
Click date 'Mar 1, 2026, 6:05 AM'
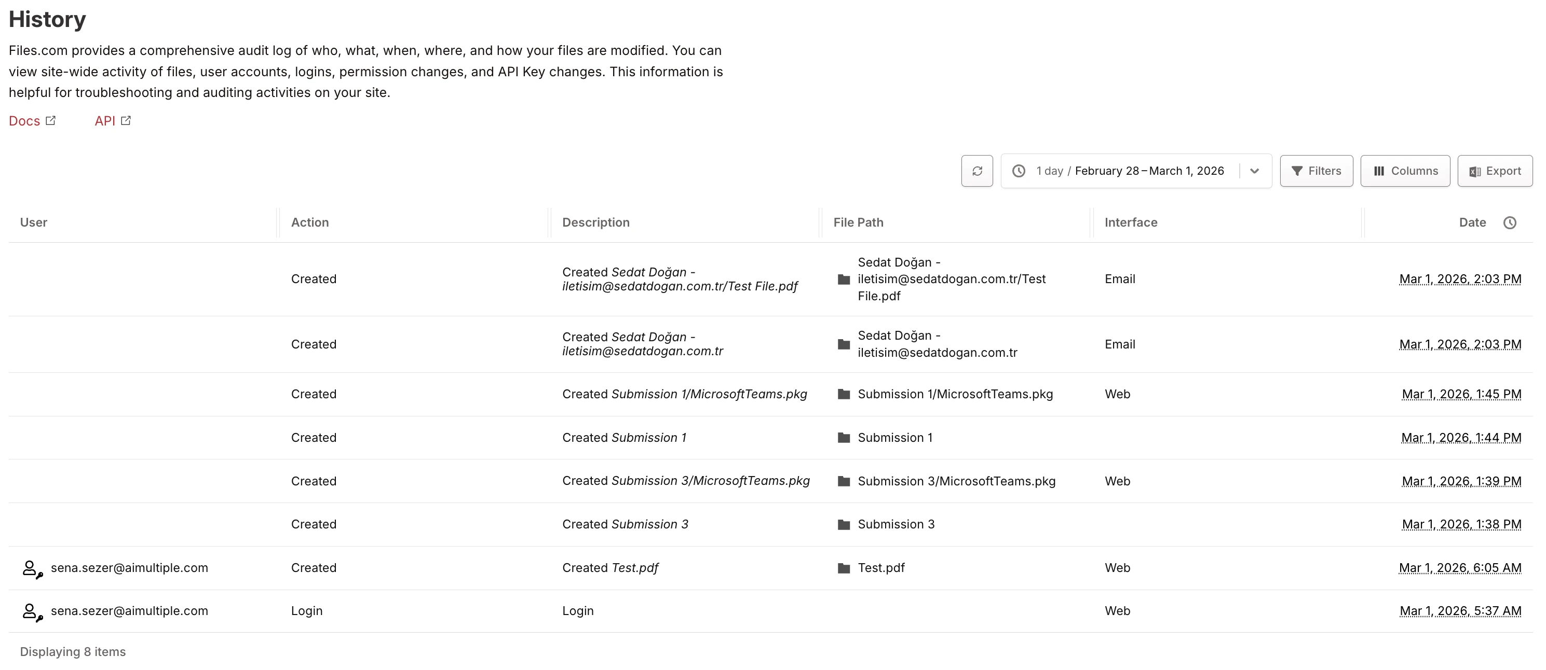point(1460,567)
